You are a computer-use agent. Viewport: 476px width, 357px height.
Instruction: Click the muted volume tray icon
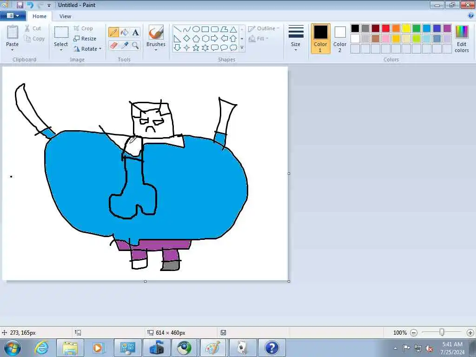tap(429, 348)
